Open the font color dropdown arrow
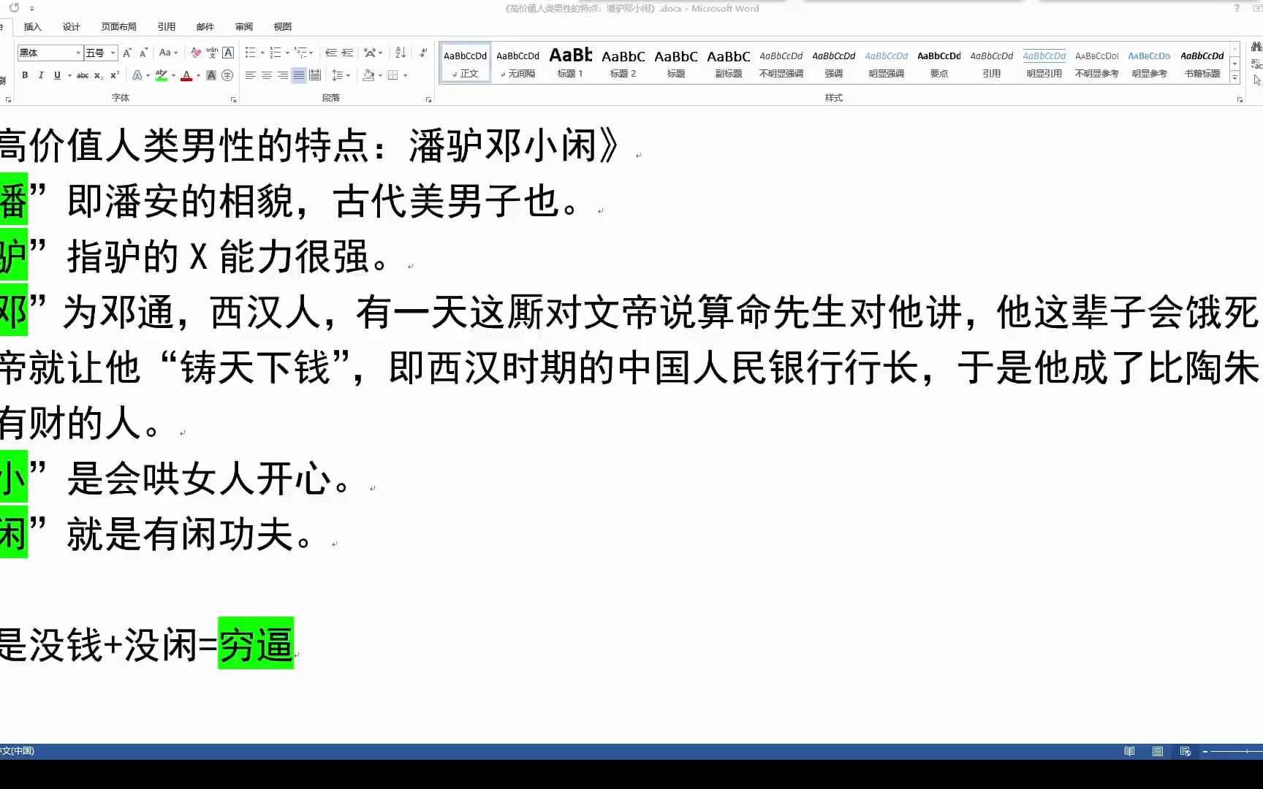The image size is (1263, 789). click(x=198, y=75)
